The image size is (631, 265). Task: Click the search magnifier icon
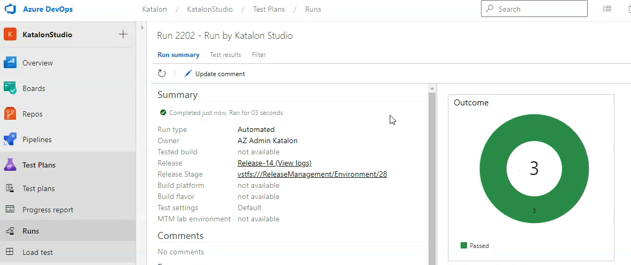pyautogui.click(x=490, y=9)
